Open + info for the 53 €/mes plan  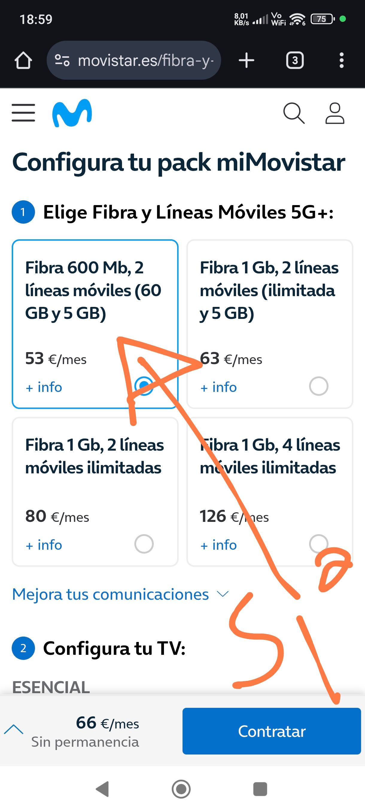(x=44, y=387)
